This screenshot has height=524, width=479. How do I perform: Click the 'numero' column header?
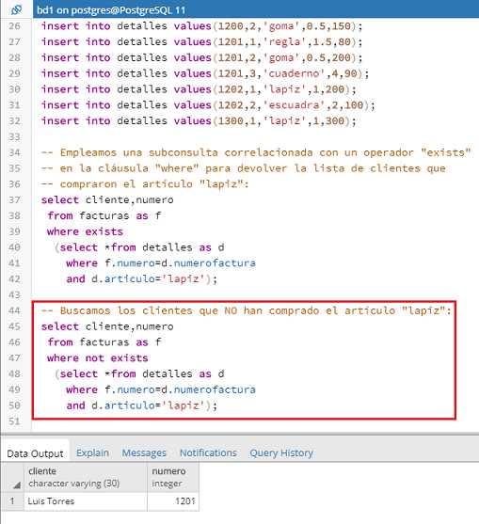pos(173,477)
